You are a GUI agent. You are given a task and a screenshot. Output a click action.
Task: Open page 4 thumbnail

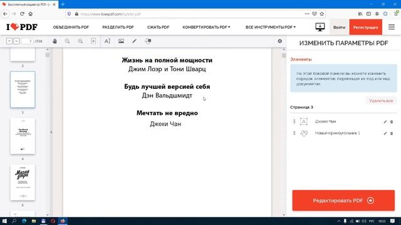tap(23, 136)
